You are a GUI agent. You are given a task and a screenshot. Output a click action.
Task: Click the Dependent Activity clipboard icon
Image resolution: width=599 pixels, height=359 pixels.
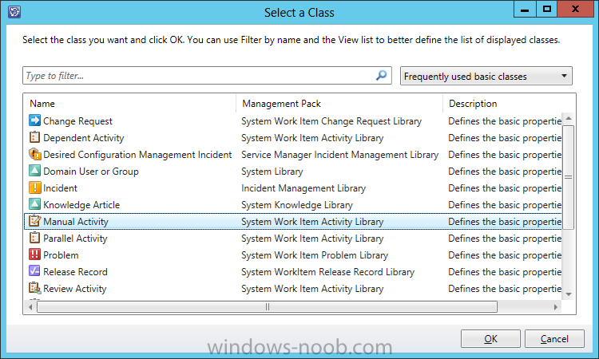pos(35,137)
